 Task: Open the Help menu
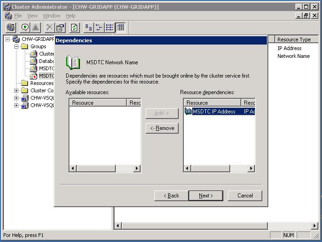pyautogui.click(x=71, y=16)
